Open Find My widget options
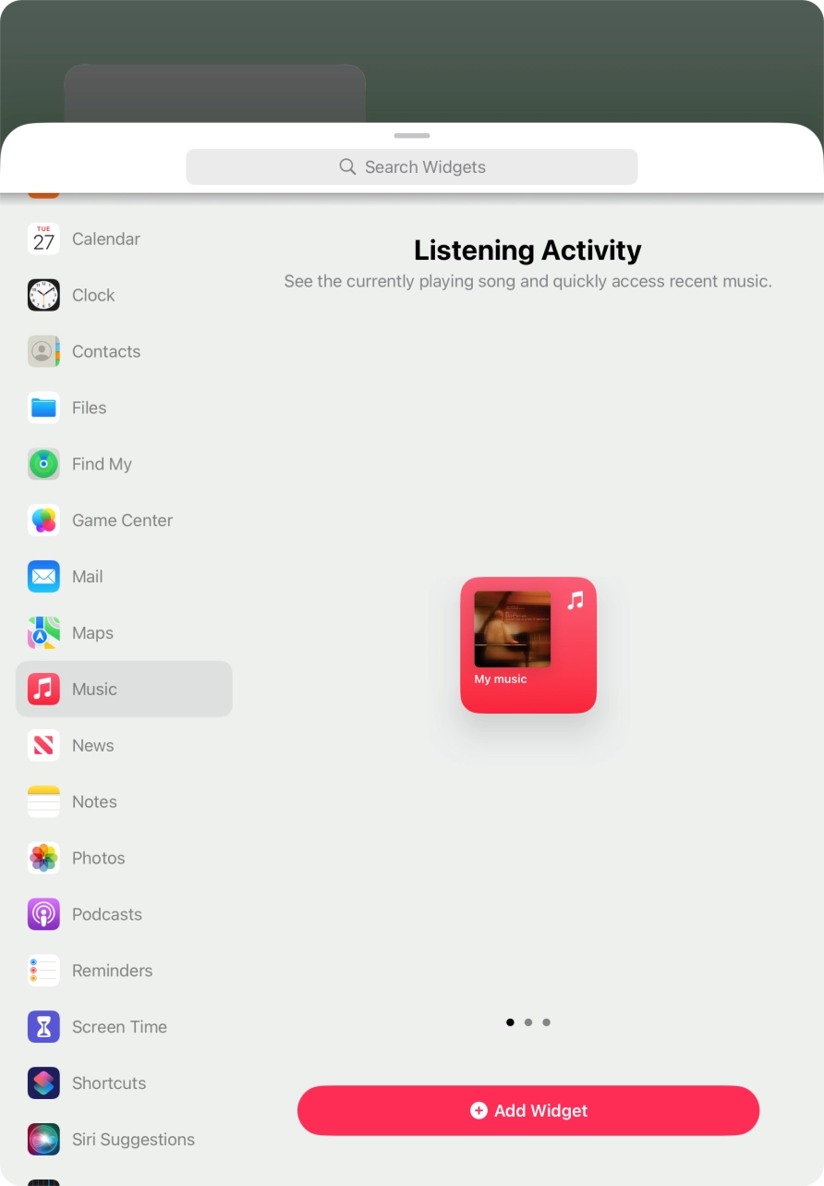This screenshot has height=1186, width=824. tap(43, 464)
